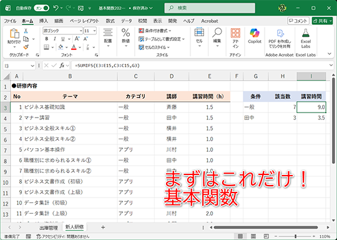Add a new sheet with plus button

click(103, 227)
